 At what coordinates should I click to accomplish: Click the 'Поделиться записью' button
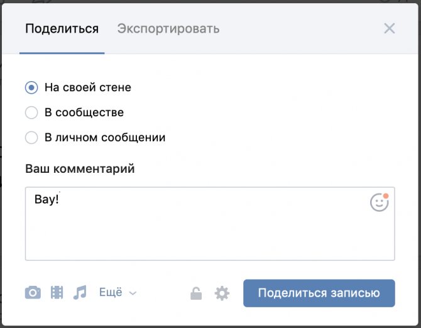click(x=319, y=293)
